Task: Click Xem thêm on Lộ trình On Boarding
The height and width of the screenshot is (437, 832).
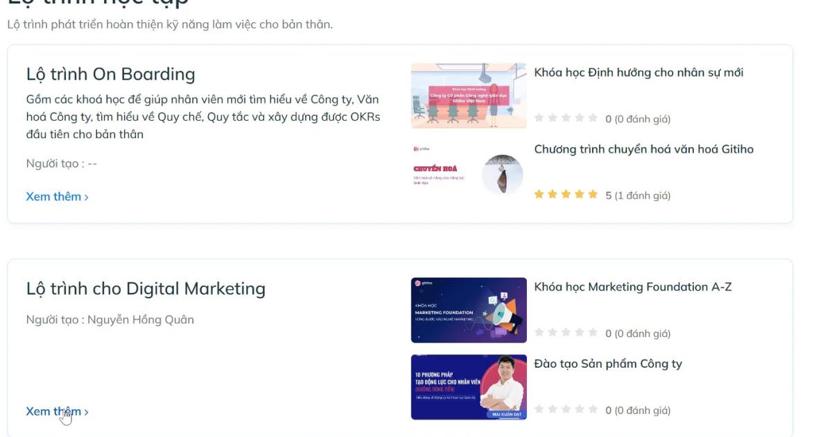Action: coord(55,196)
